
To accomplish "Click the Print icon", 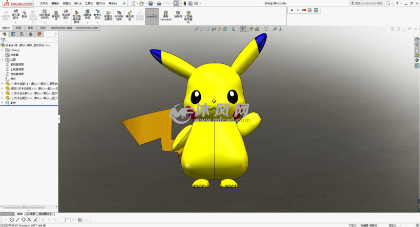I will tap(159, 4).
